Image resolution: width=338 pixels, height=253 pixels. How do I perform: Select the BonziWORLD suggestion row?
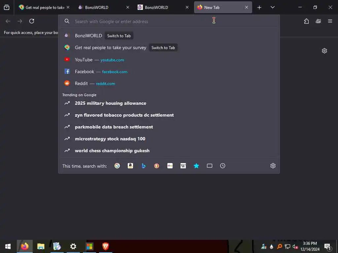coord(169,36)
